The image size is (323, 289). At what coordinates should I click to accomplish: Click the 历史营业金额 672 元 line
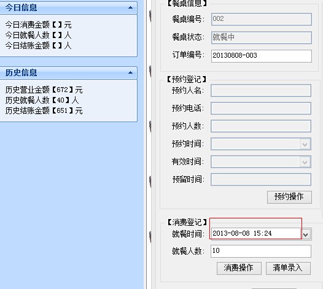click(44, 90)
